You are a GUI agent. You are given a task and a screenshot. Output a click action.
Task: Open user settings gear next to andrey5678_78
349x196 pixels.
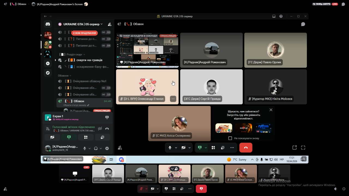click(x=107, y=148)
